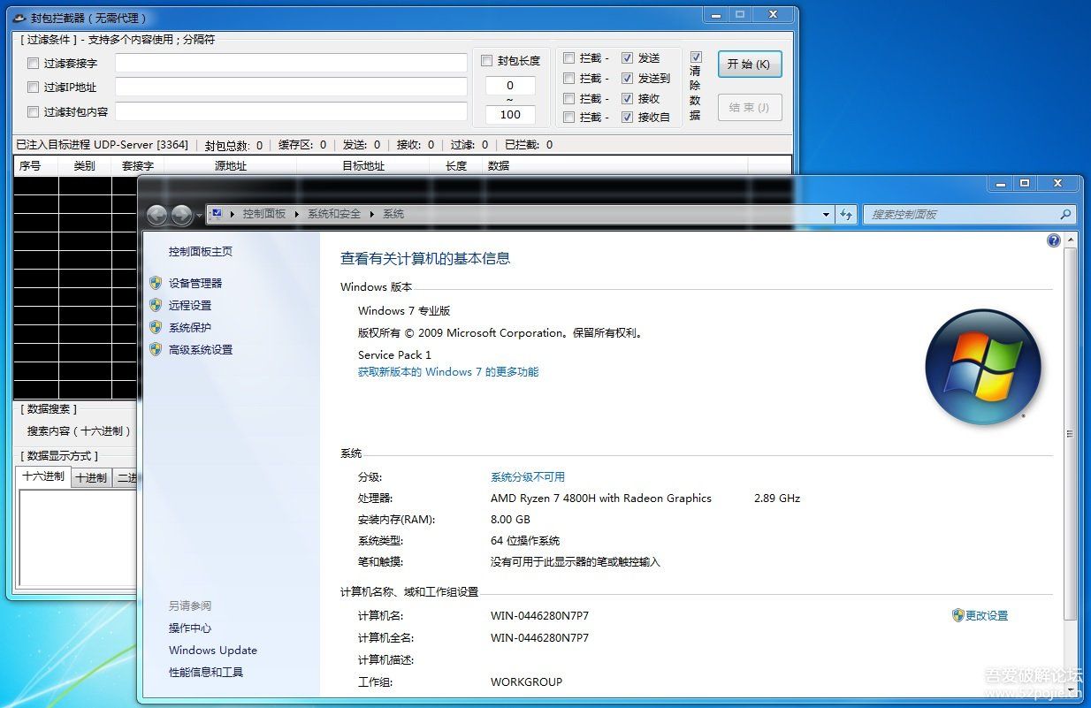
Task: Click the 目标地址 column header
Action: (363, 165)
